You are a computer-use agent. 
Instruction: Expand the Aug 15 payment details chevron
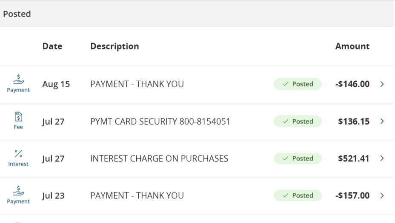click(382, 84)
